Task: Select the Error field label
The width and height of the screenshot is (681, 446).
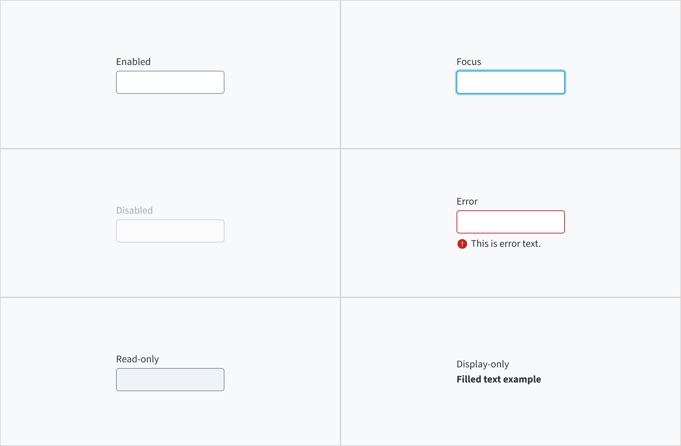Action: [x=467, y=201]
